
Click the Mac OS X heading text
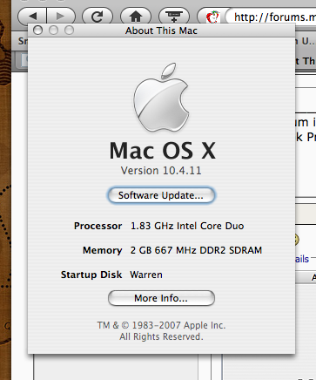[163, 151]
